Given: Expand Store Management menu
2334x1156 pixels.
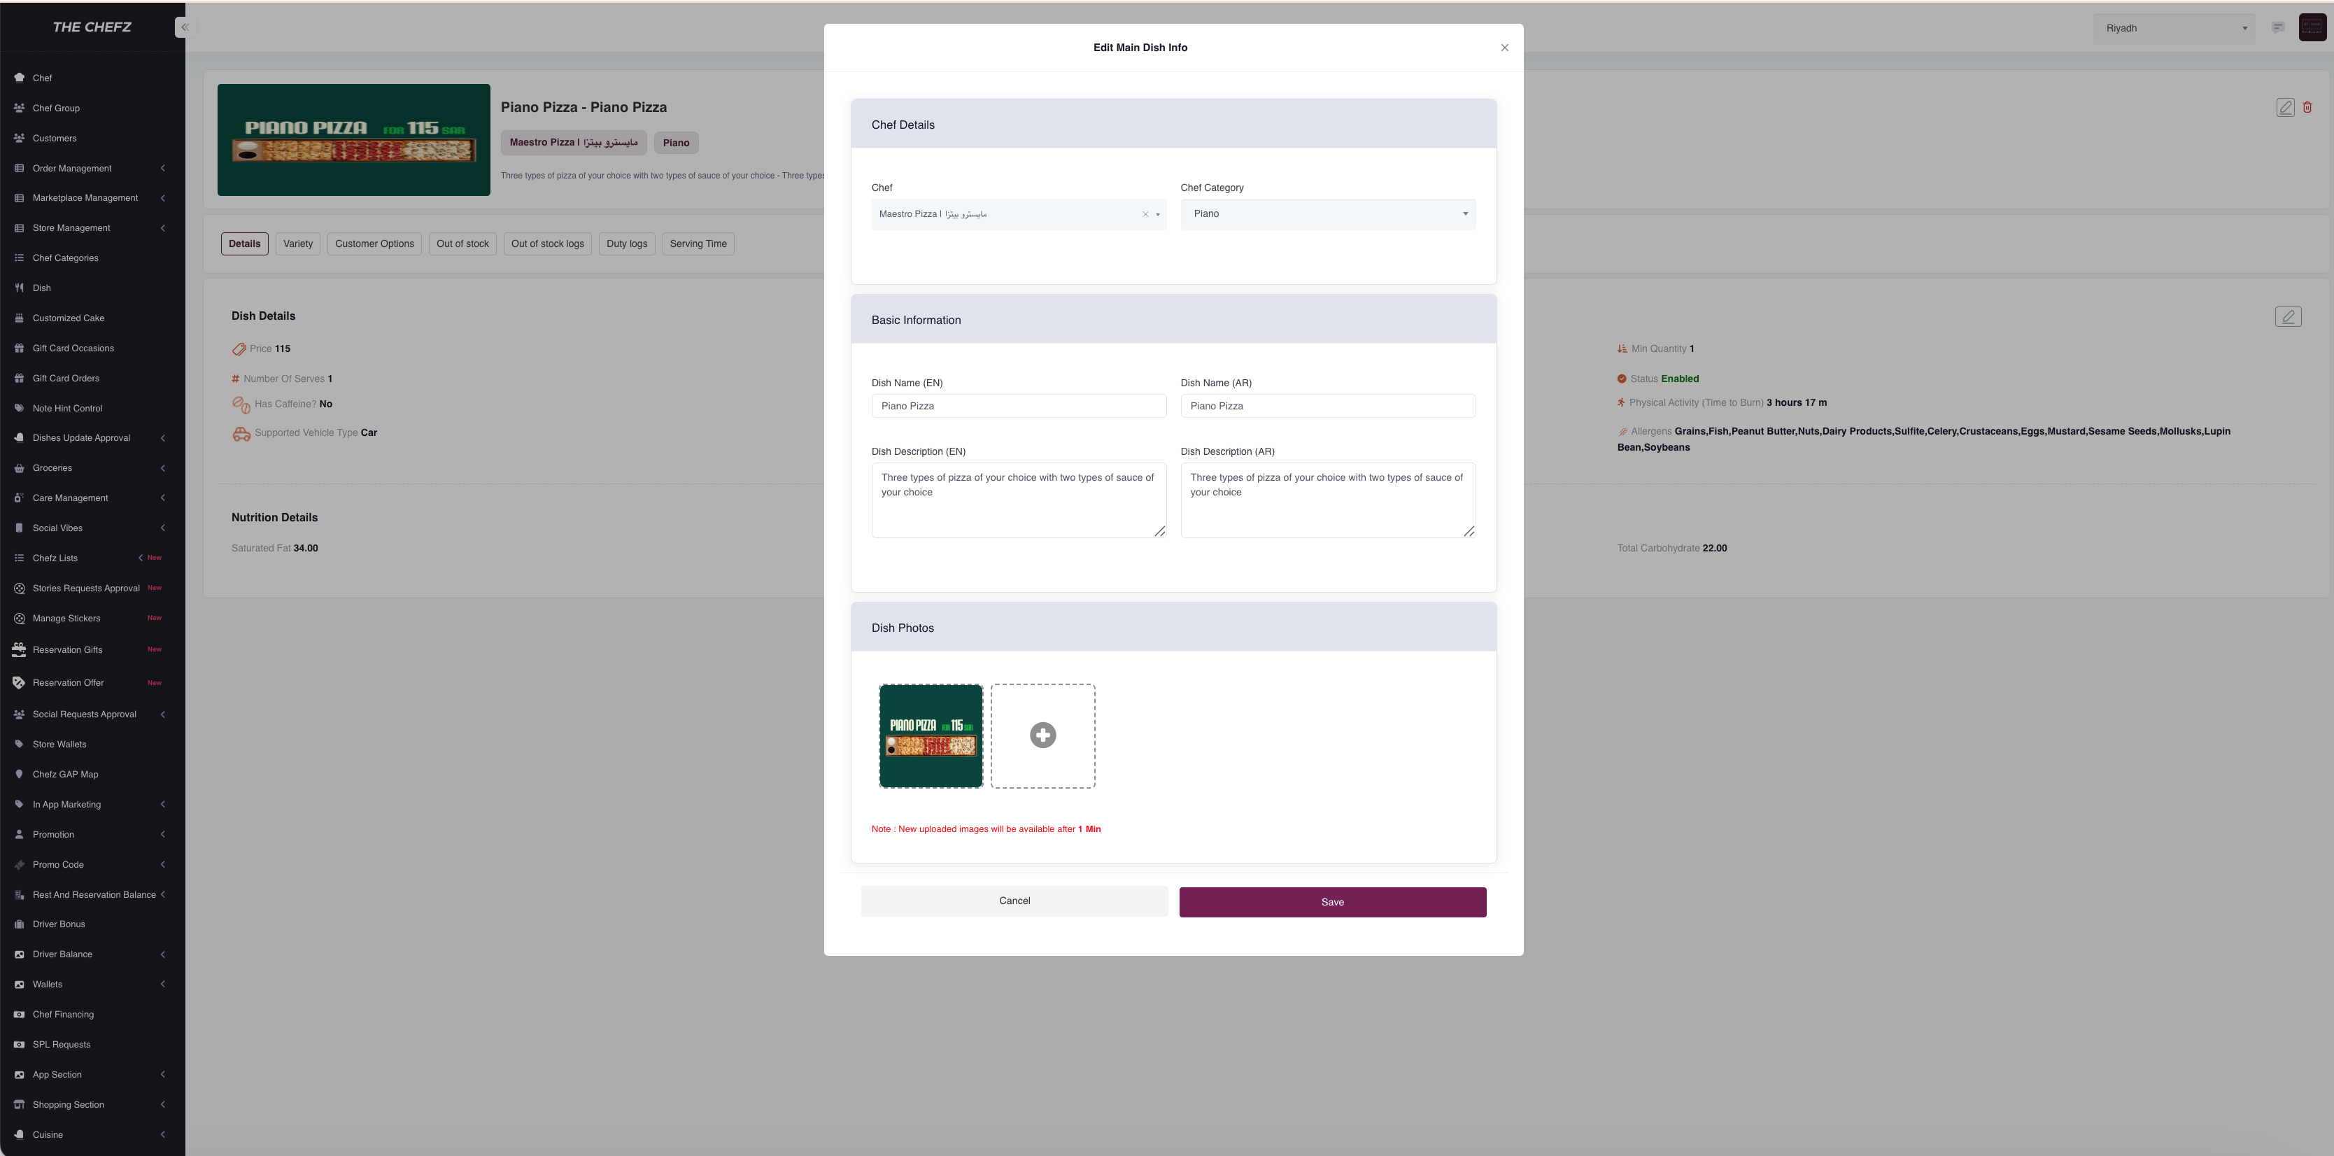Looking at the screenshot, I should 92,228.
